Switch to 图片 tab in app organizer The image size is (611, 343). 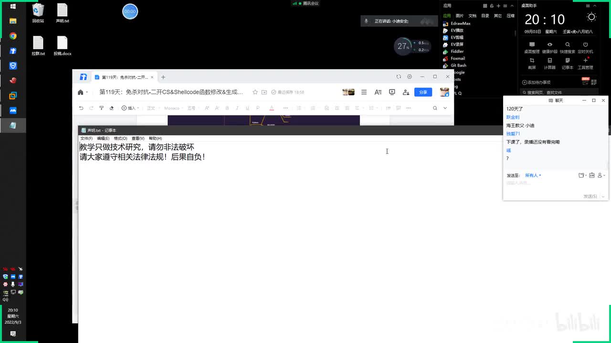pyautogui.click(x=460, y=16)
